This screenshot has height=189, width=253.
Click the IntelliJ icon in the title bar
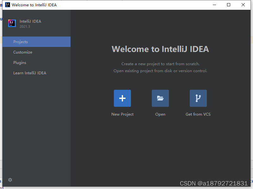pos(7,5)
